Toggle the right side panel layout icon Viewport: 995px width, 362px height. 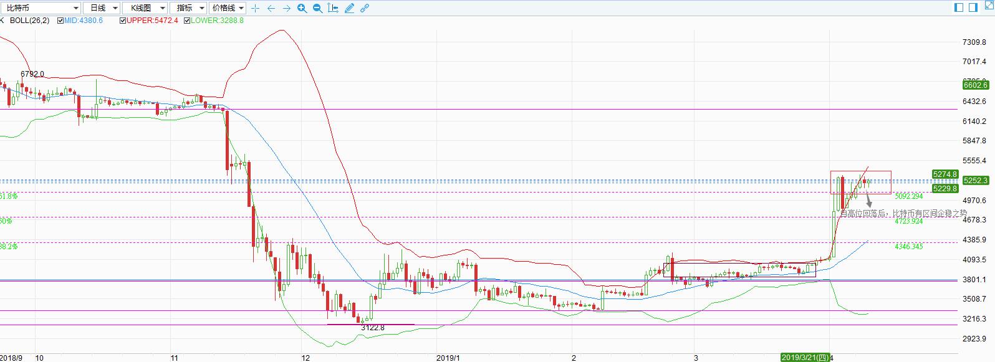(x=973, y=7)
